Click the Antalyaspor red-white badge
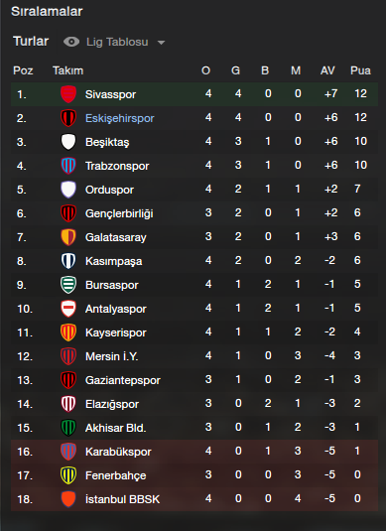Screen dimensions: 386x531 click(x=68, y=309)
